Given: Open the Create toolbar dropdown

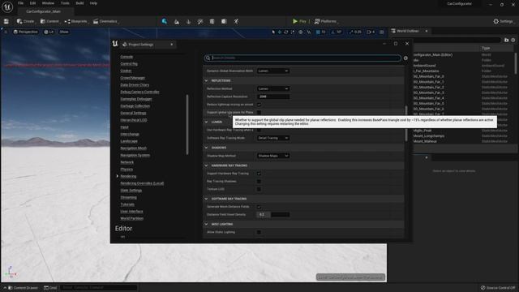Looking at the screenshot, I should [x=26, y=22].
